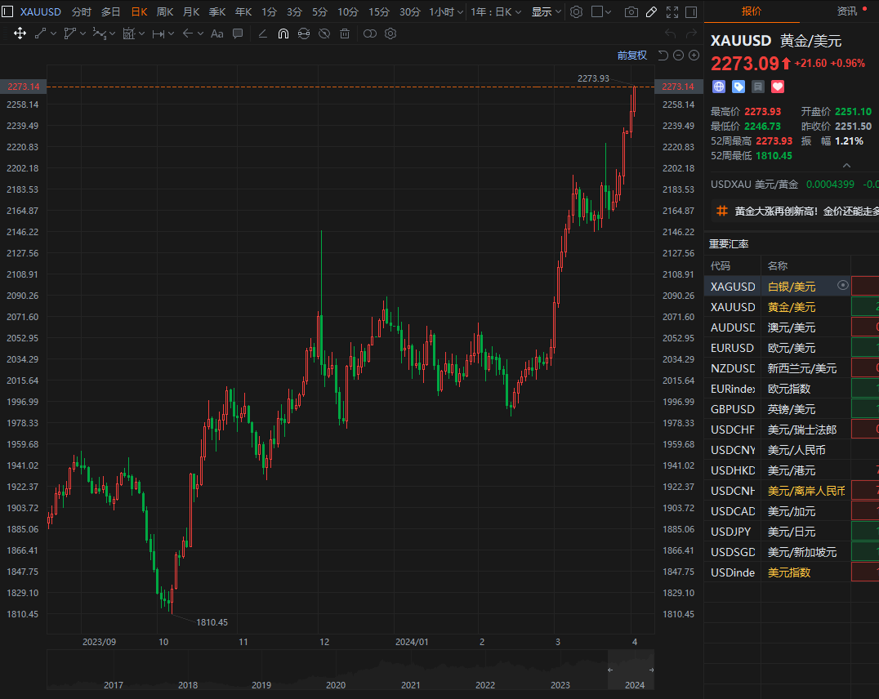
Task: Open the text annotation tool (Aa)
Action: point(216,33)
